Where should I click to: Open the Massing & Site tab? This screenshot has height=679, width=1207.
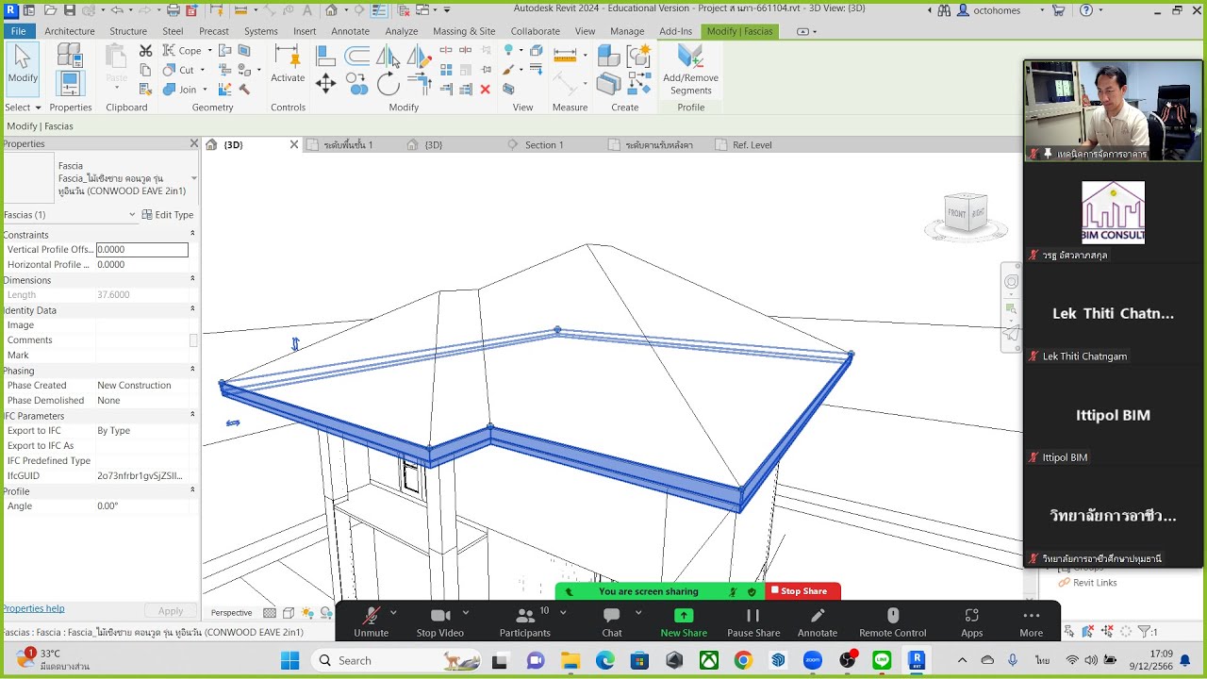tap(464, 31)
